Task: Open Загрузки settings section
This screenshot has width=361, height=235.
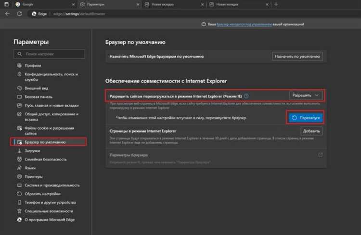Action: click(34, 150)
